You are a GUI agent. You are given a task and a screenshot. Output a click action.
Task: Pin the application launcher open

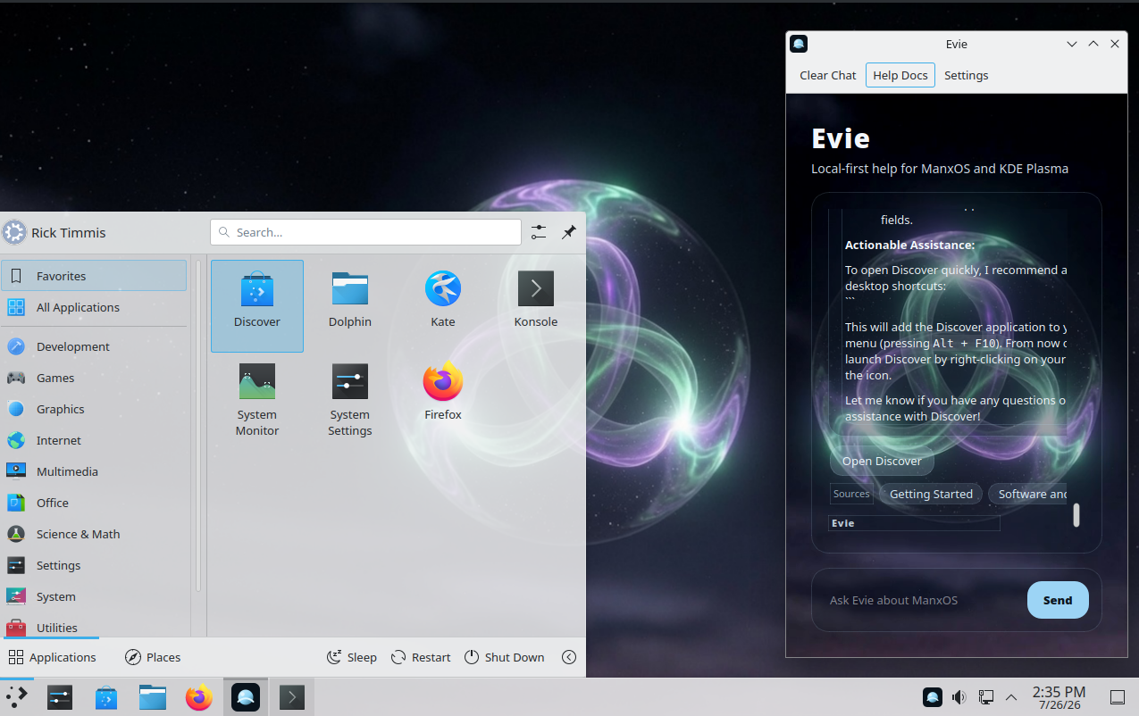[x=569, y=232]
